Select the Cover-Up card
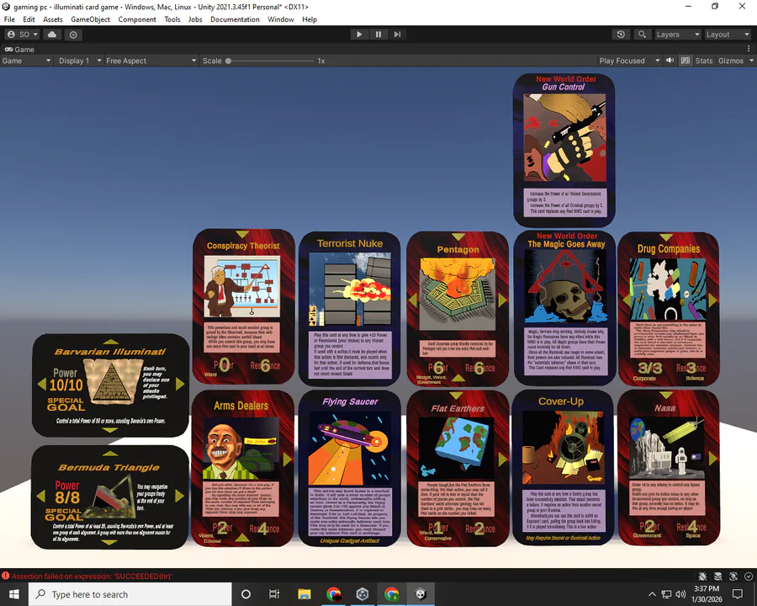Viewport: 757px width, 606px height. [x=563, y=467]
